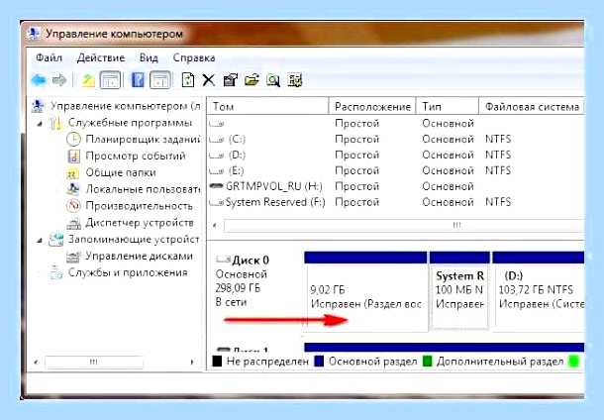Collapse the Служебные программы tree node
Viewport: 604px width, 420px height.
[40, 124]
